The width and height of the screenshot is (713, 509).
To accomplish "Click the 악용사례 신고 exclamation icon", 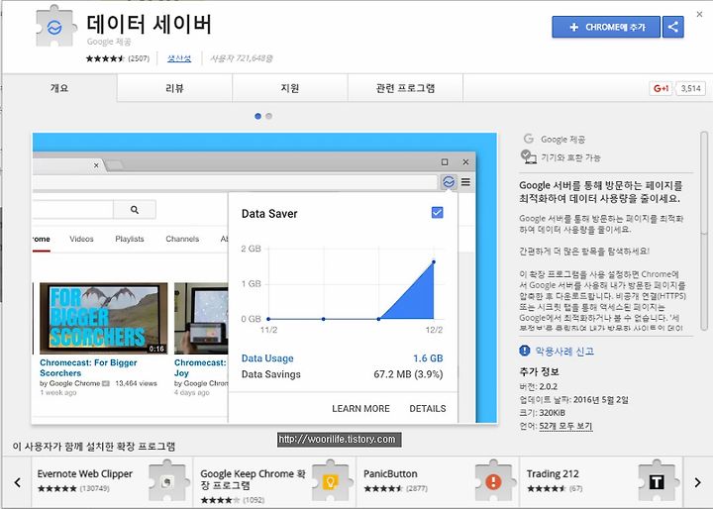I will coord(524,351).
